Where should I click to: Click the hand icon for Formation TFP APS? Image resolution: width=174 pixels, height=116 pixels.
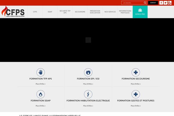pyautogui.click(x=41, y=72)
